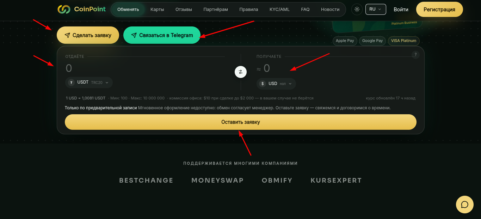Open the Правила page

(x=249, y=10)
